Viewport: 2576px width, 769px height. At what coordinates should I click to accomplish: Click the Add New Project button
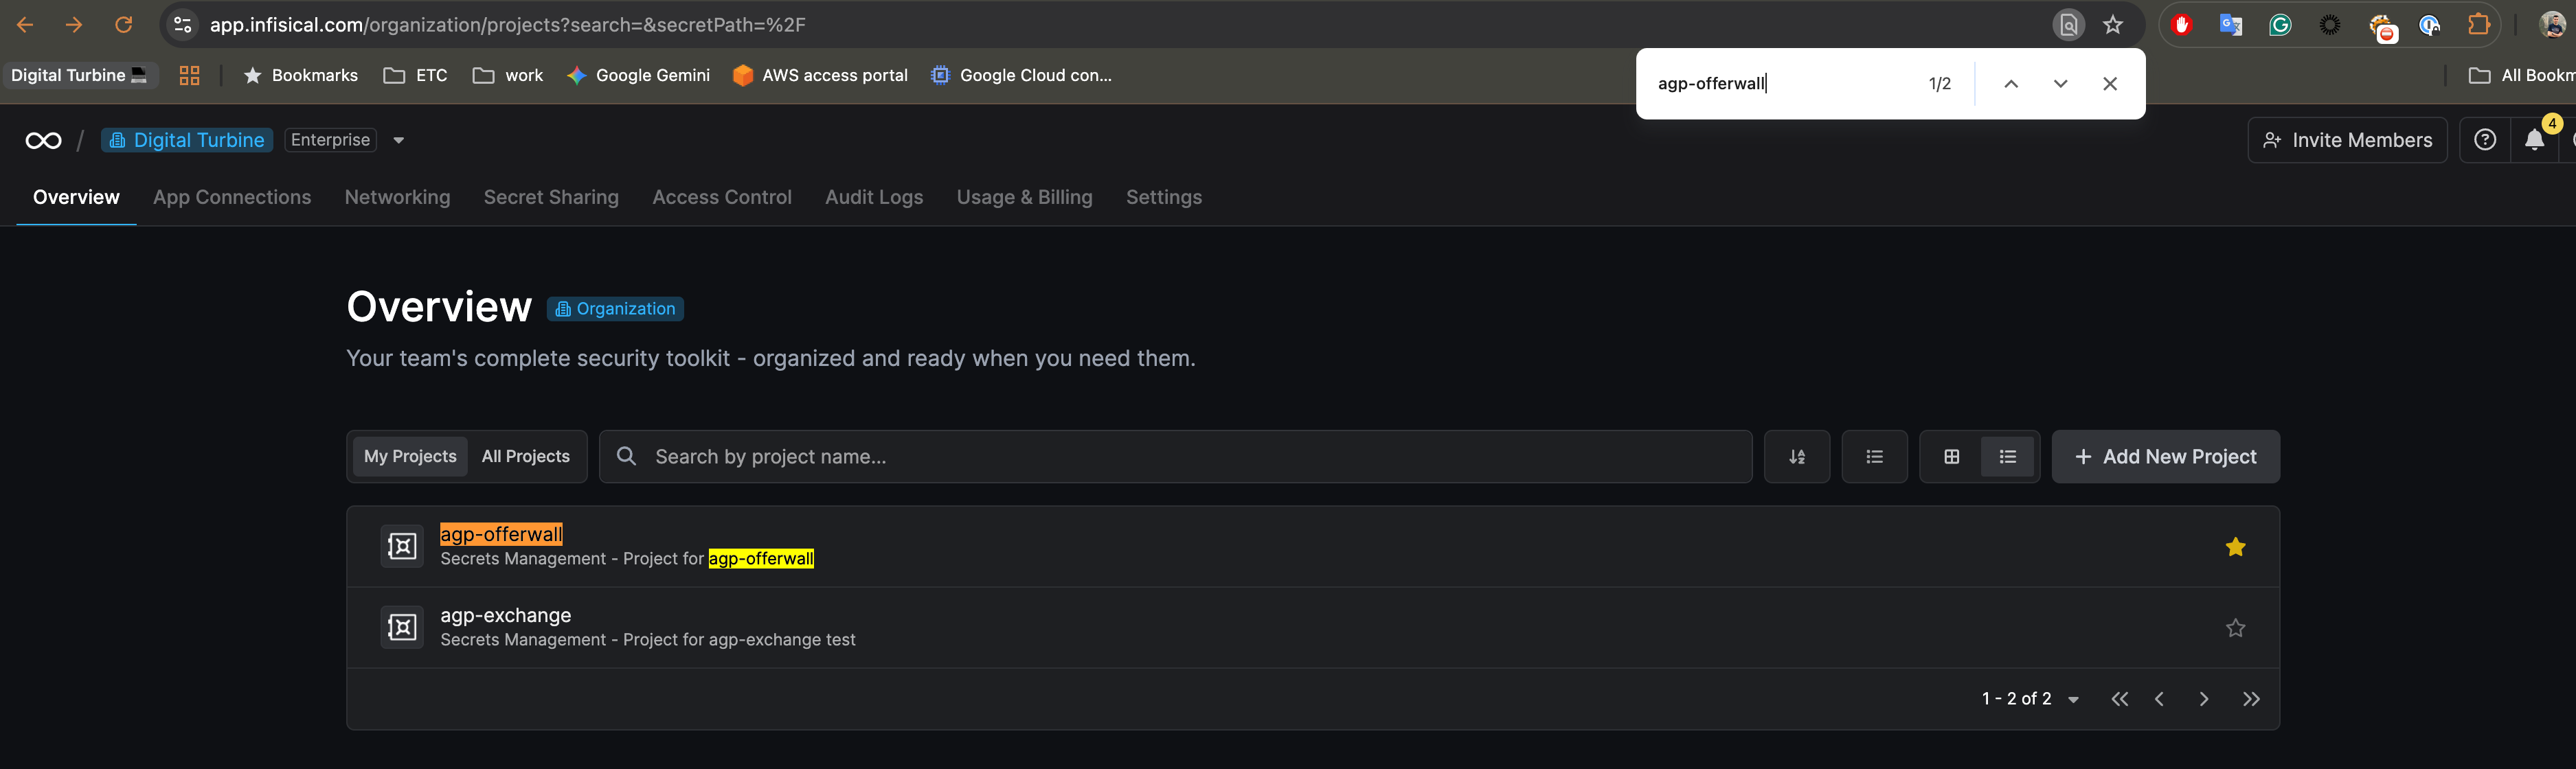(2165, 457)
